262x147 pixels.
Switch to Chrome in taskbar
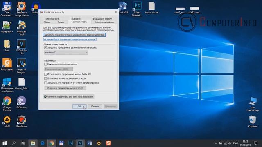52,143
